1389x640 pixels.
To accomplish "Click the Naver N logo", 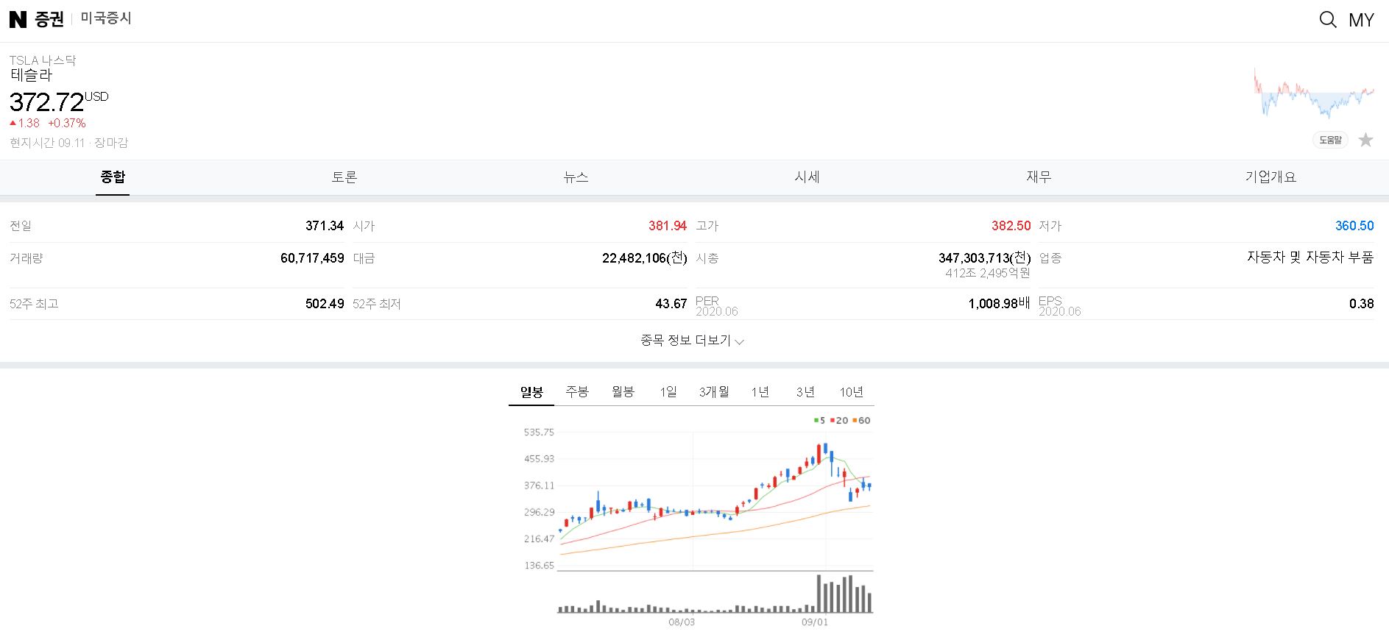I will (x=18, y=19).
